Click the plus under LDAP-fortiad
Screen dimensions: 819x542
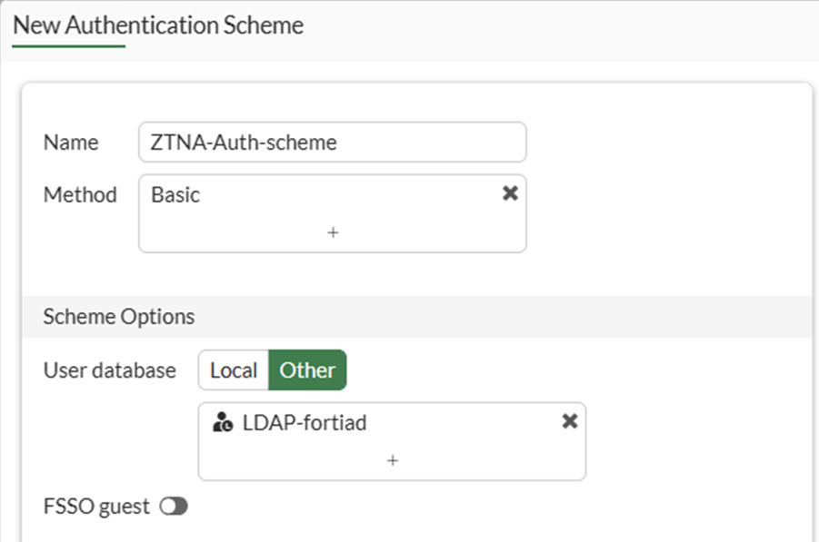[x=393, y=460]
